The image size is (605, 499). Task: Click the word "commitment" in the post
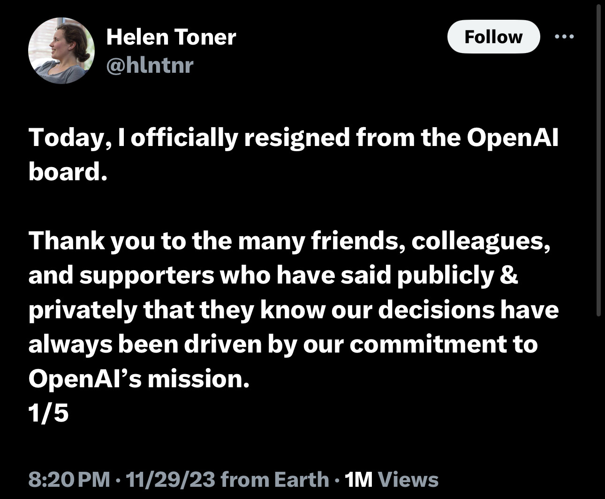click(428, 344)
